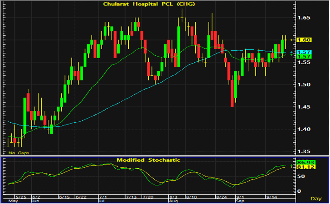Click the Chularat Hospital PCL (CHG) chart title
The image size is (330, 204).
coord(149,4)
